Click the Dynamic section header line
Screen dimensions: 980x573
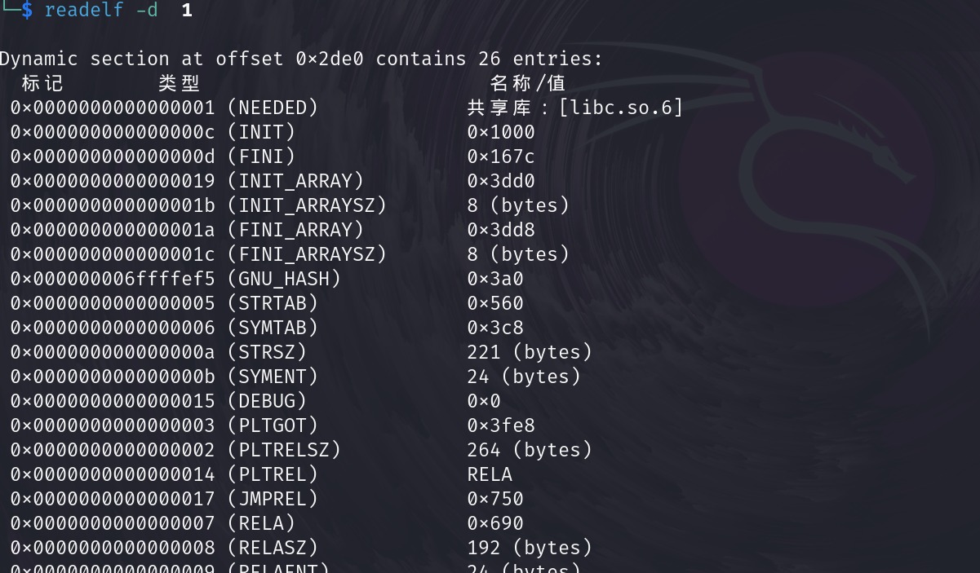click(301, 59)
